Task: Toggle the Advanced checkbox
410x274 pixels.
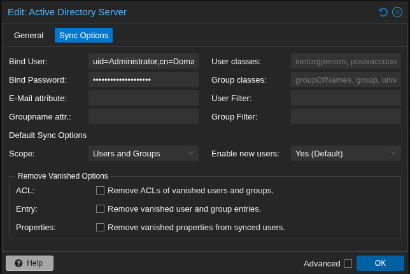Action: [348, 263]
